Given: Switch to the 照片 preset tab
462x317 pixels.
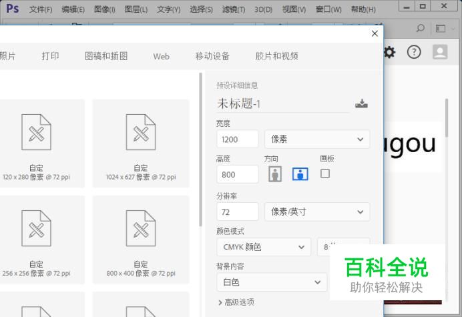Looking at the screenshot, I should pyautogui.click(x=7, y=56).
